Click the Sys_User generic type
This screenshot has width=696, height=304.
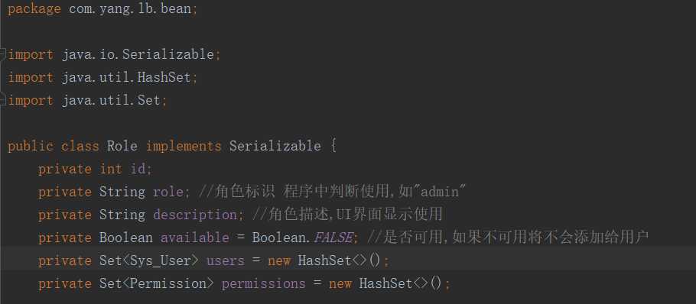point(160,261)
